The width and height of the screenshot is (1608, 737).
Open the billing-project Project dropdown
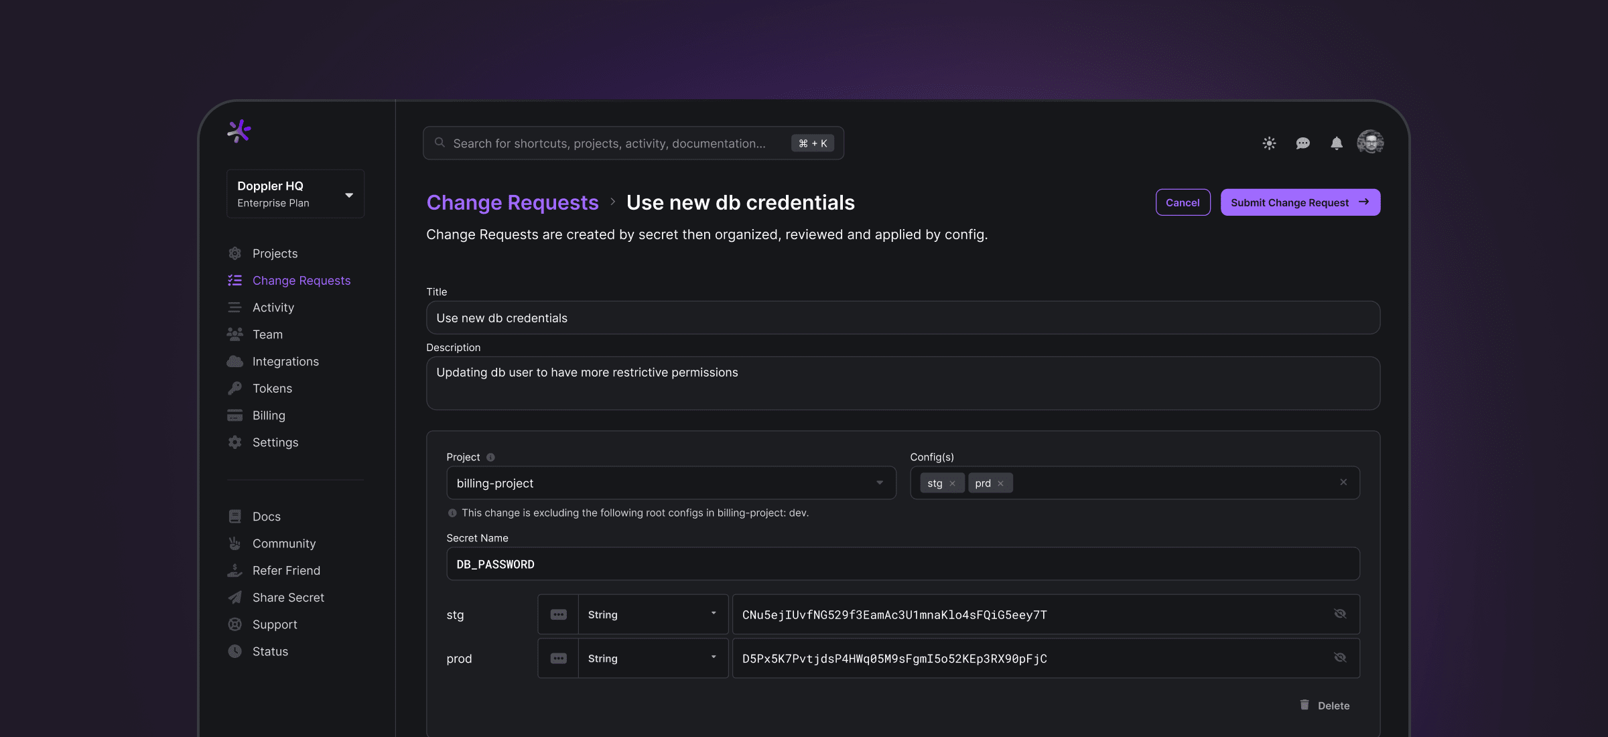pos(671,483)
